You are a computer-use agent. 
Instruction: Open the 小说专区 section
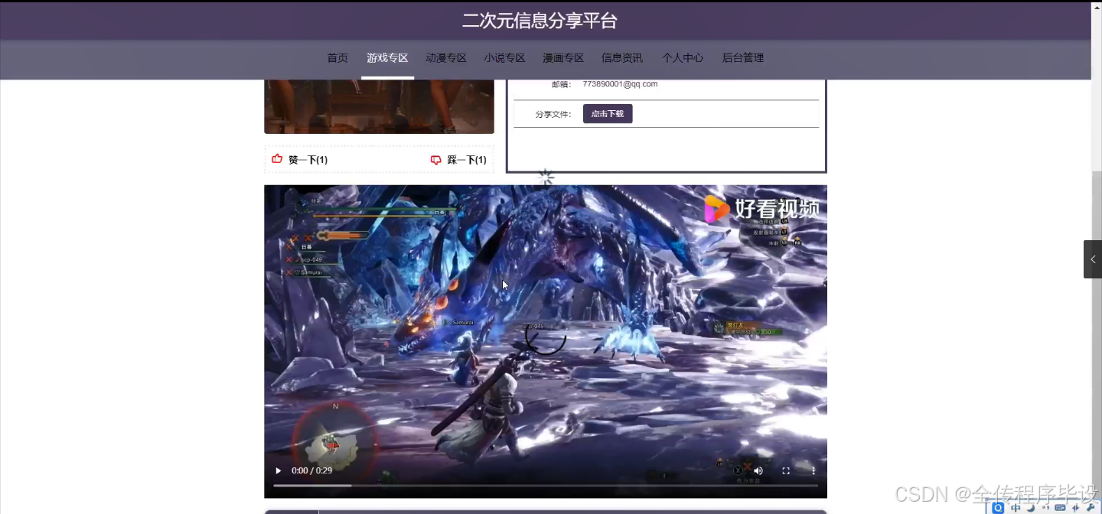click(x=505, y=58)
